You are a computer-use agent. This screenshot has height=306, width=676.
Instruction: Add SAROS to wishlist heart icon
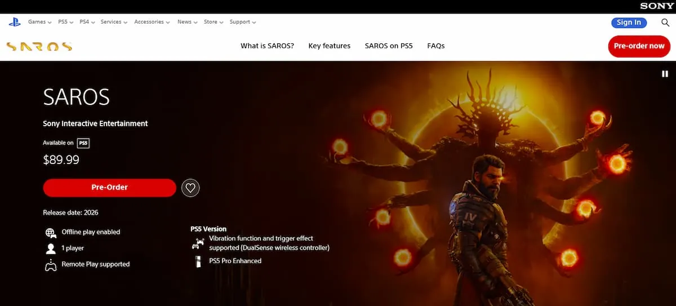point(190,188)
